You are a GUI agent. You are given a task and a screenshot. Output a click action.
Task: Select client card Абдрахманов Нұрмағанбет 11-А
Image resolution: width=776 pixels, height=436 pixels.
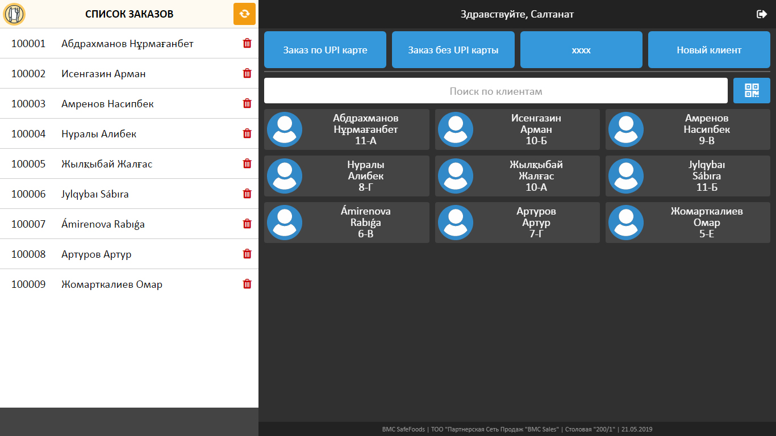click(x=347, y=129)
